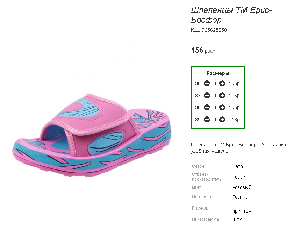Click size 39 quantity value
Viewport: 286px width, 227px height.
[x=215, y=120]
